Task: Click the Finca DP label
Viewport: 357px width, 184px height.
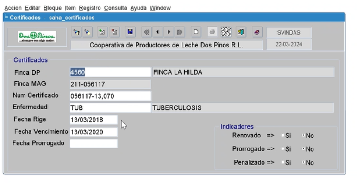Action: pos(27,72)
